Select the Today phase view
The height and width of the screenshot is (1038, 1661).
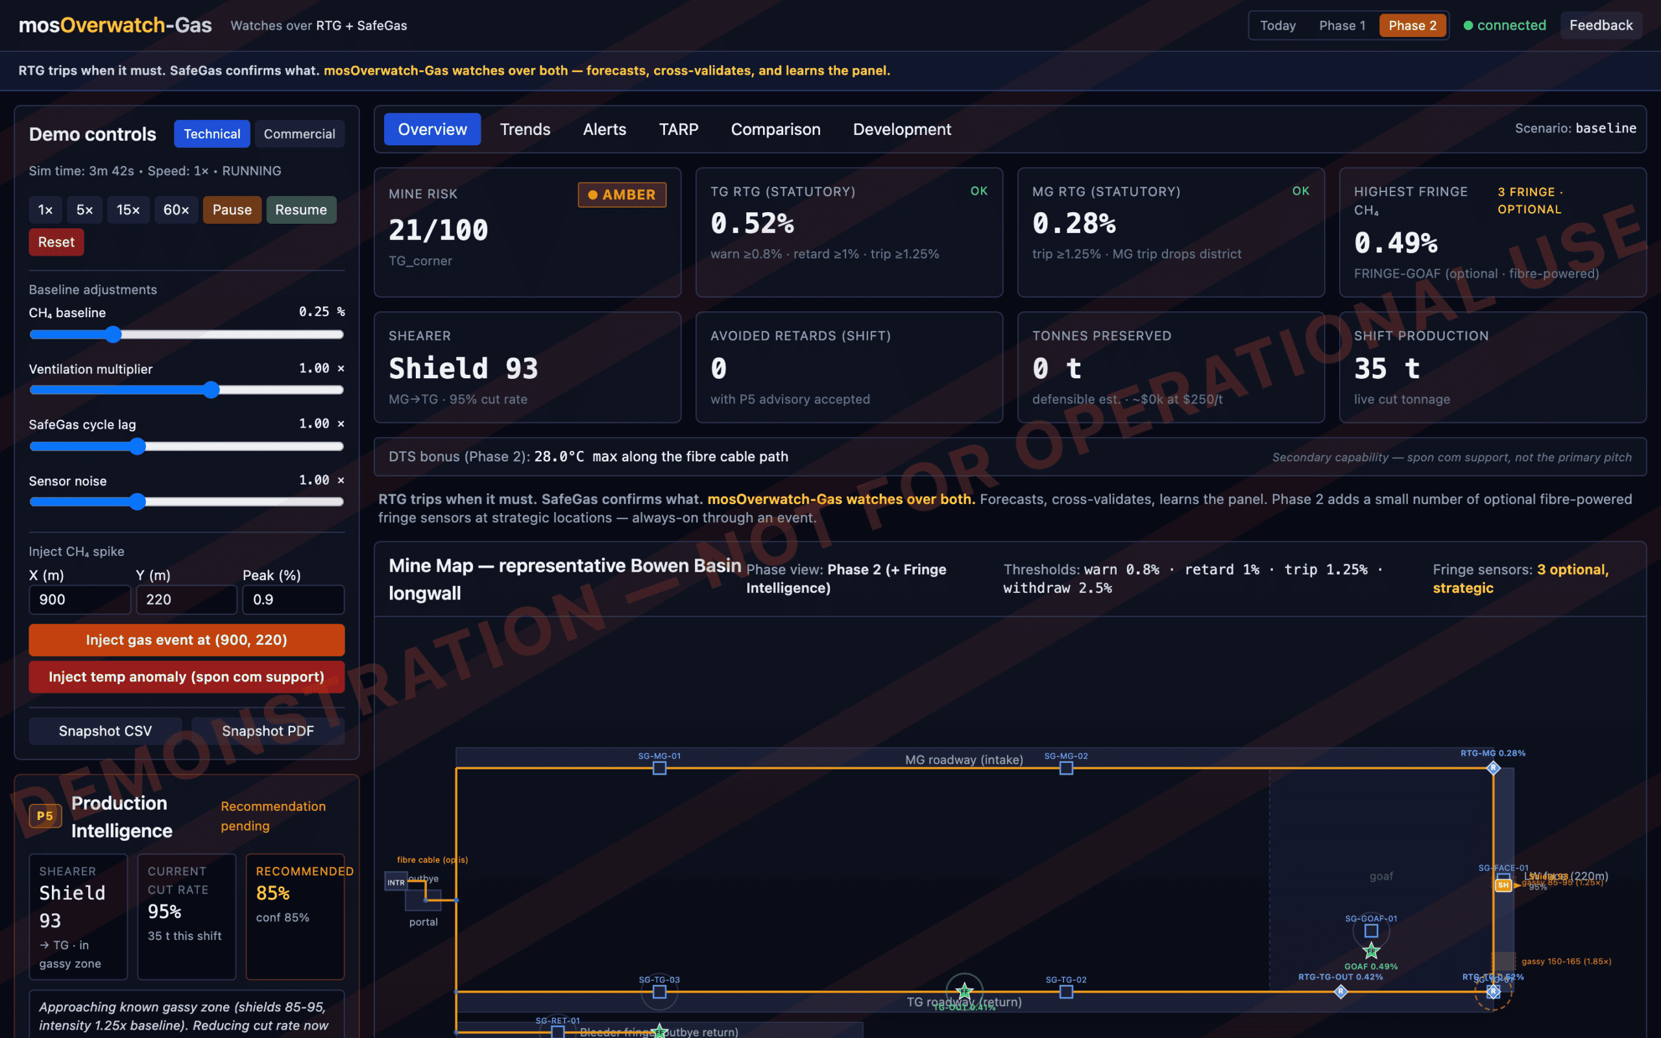coord(1278,25)
